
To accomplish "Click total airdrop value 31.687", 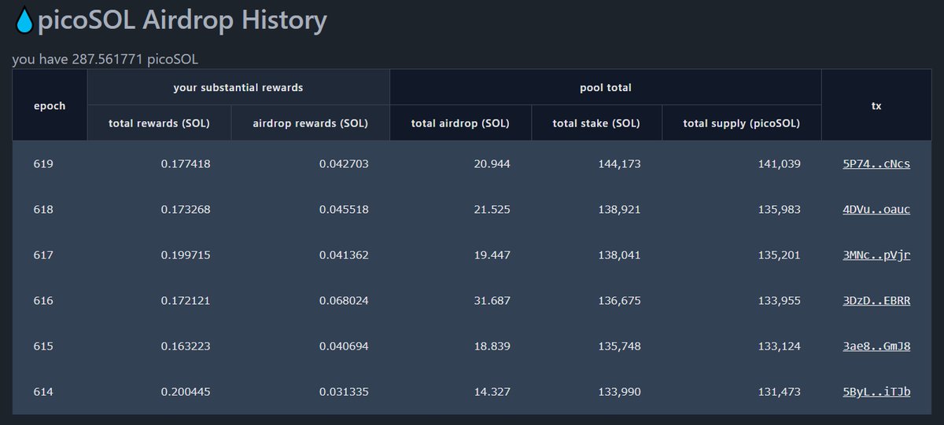I will click(x=492, y=301).
